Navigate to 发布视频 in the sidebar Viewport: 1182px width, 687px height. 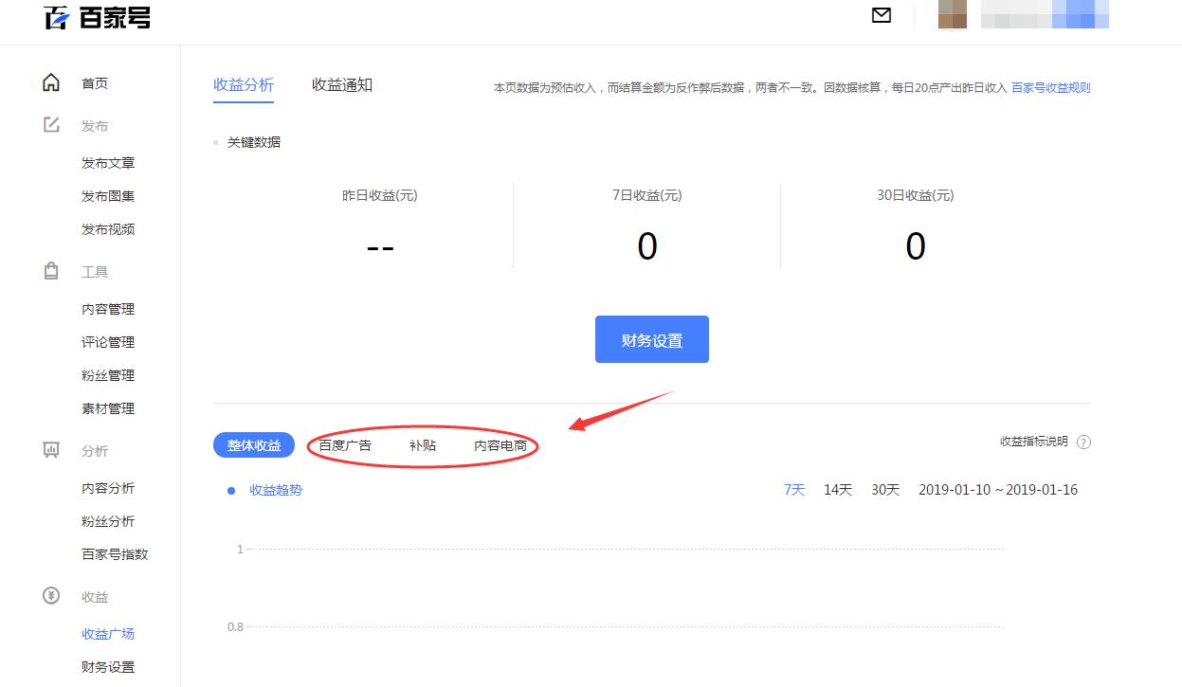(107, 228)
